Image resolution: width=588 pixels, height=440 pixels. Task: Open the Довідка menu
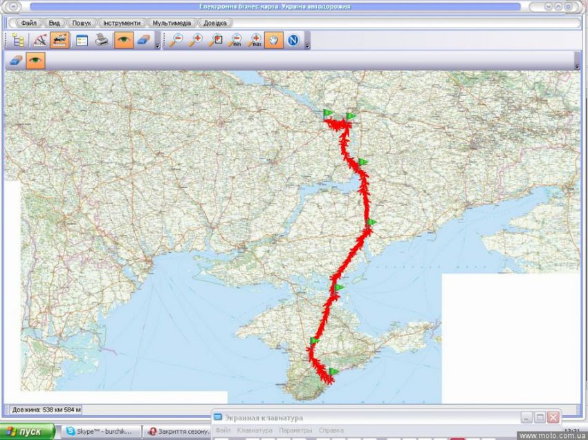pos(215,23)
